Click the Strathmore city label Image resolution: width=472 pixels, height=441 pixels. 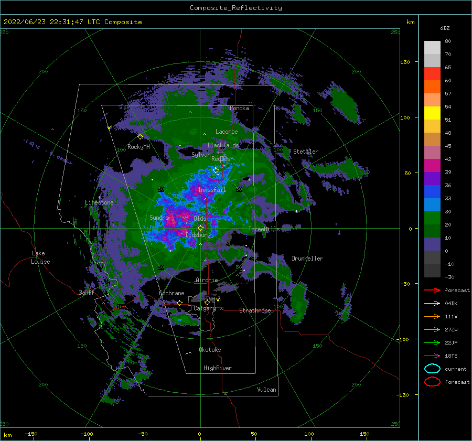255,310
